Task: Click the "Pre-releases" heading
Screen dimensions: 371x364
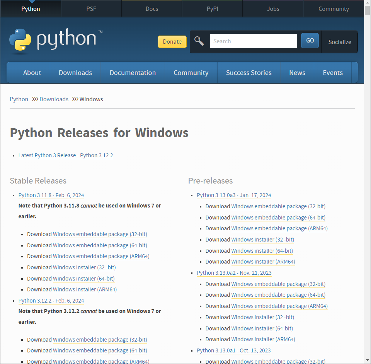Action: 210,181
